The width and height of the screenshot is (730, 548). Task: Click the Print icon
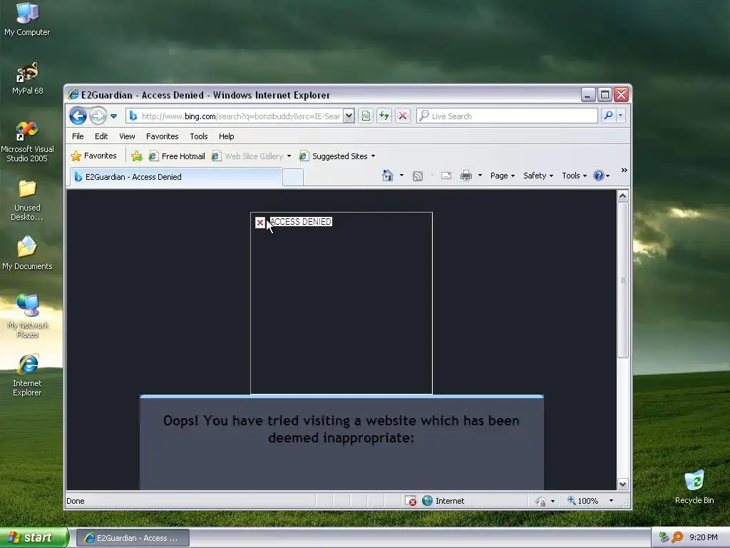click(x=466, y=176)
